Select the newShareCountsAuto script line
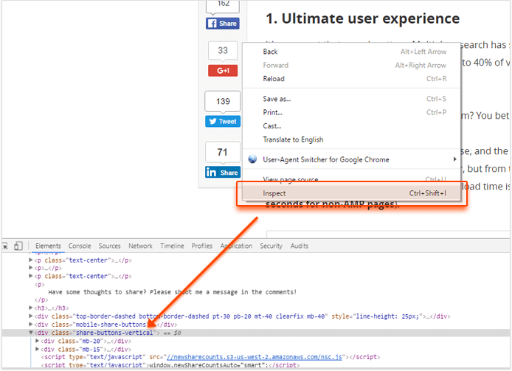This screenshot has width=512, height=371. tap(170, 365)
